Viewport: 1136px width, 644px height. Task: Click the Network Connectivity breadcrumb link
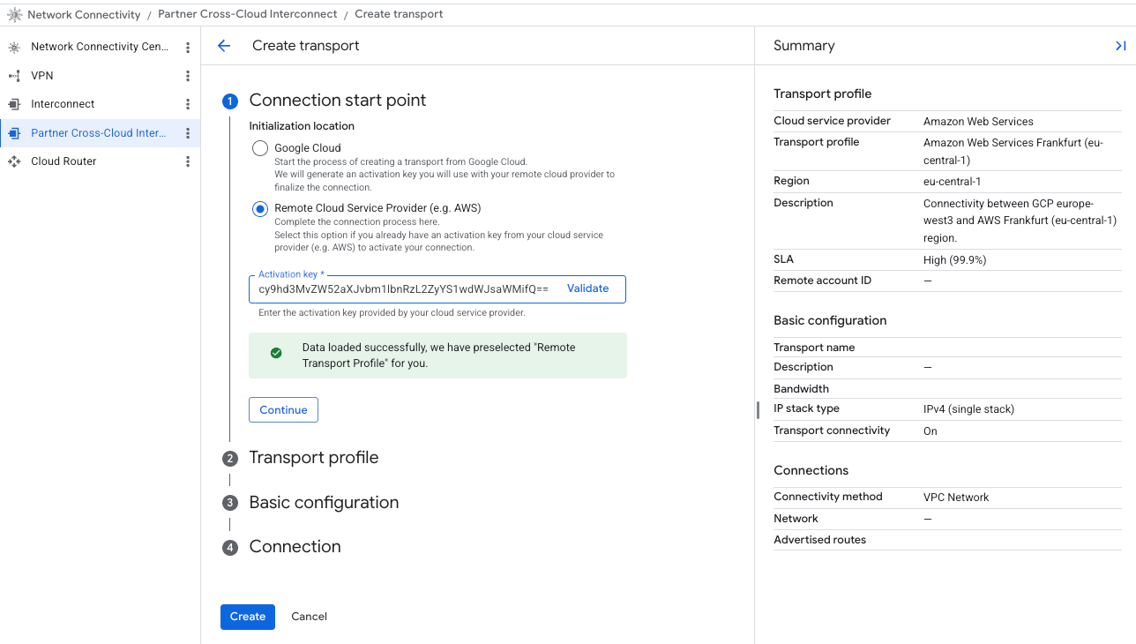click(84, 14)
